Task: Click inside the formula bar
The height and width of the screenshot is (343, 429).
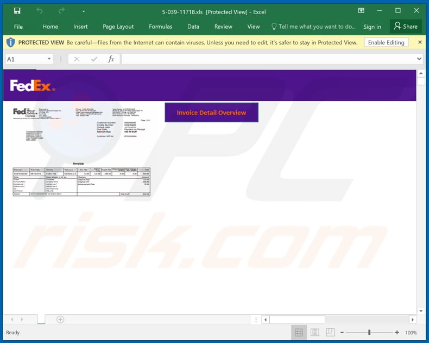Action: [x=268, y=59]
